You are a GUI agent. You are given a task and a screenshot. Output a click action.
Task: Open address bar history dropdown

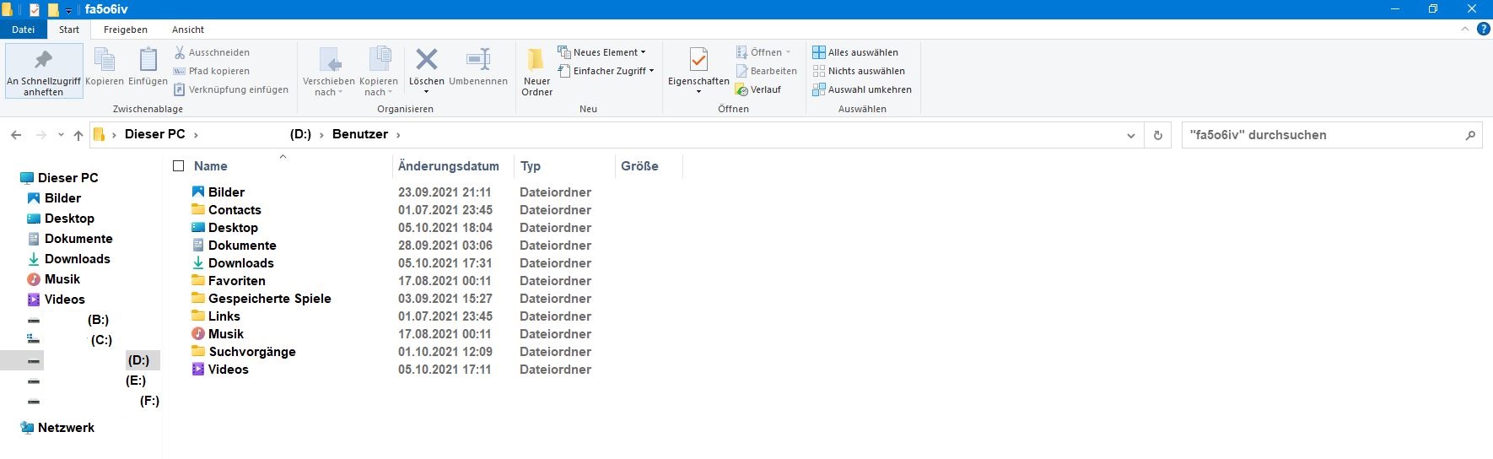coord(1131,135)
